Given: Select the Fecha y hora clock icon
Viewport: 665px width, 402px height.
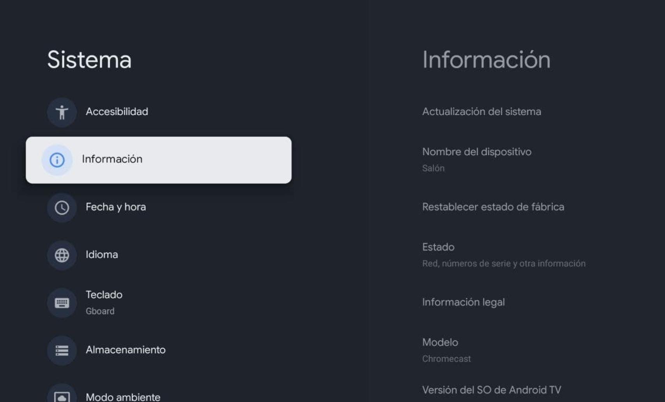Looking at the screenshot, I should (62, 207).
